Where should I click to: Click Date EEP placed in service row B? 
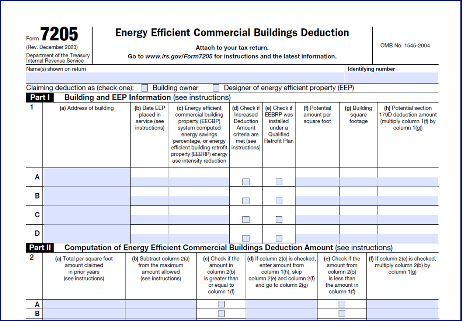tap(150, 201)
